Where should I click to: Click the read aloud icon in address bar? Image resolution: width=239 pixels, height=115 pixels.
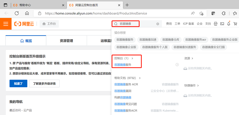193,13
